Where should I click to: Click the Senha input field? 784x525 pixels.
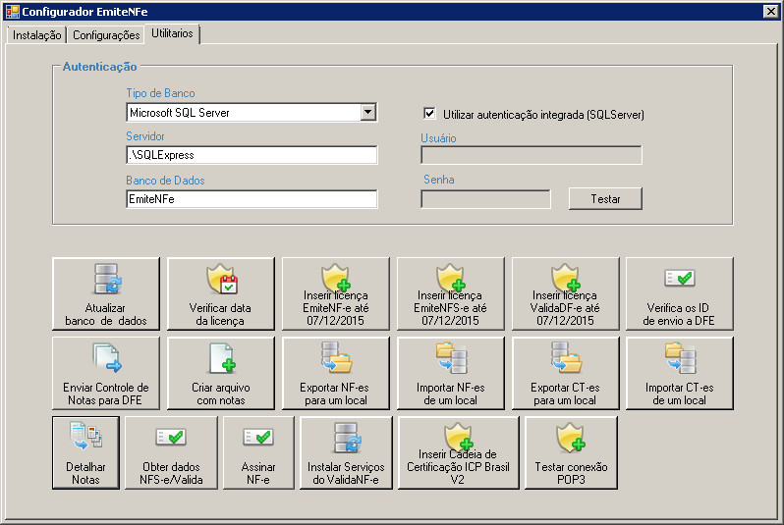click(485, 199)
